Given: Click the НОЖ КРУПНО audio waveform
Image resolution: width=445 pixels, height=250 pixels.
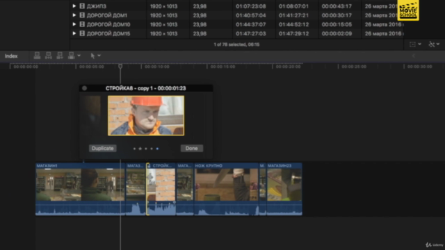Looking at the screenshot, I should [227, 208].
